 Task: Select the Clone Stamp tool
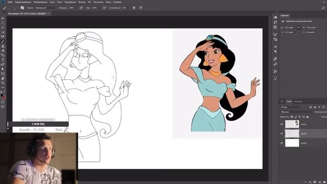[3, 46]
